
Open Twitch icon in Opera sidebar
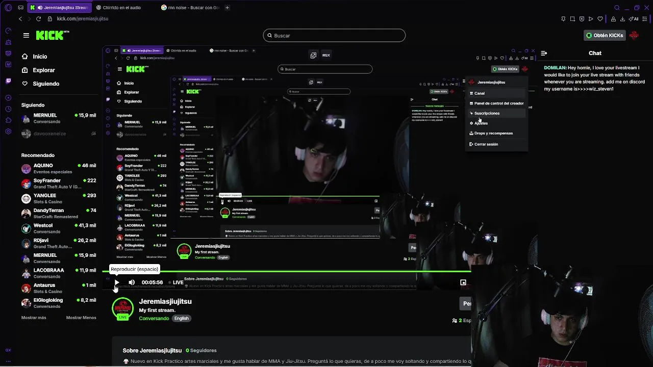point(8,81)
